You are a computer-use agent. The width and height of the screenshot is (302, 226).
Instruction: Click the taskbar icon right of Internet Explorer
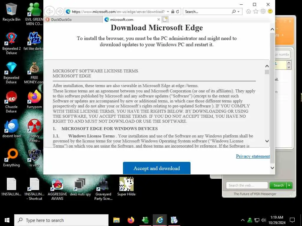pyautogui.click(x=174, y=220)
